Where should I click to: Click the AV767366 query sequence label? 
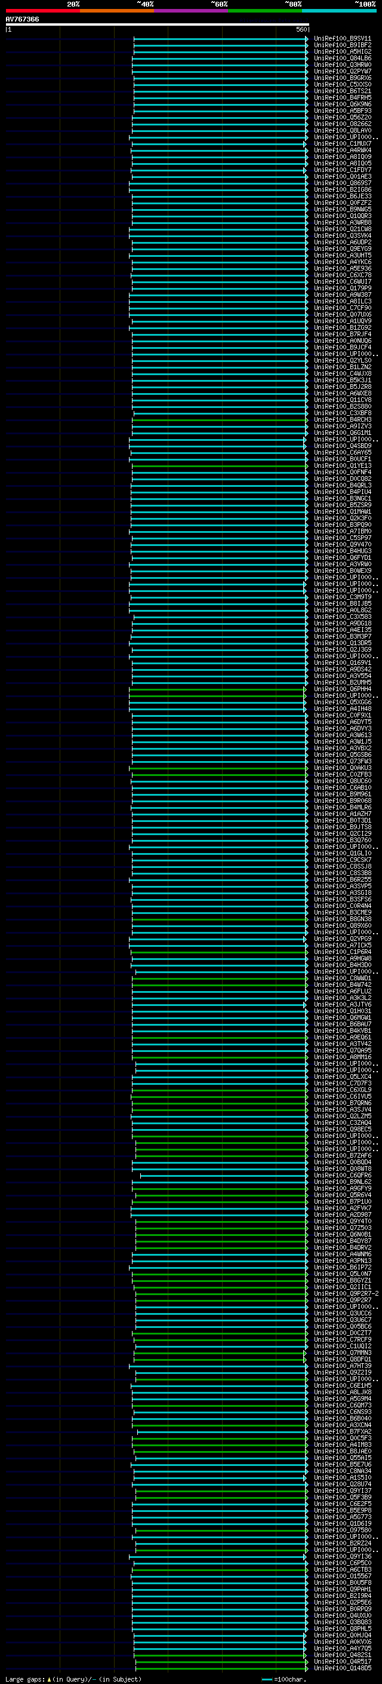coord(22,20)
